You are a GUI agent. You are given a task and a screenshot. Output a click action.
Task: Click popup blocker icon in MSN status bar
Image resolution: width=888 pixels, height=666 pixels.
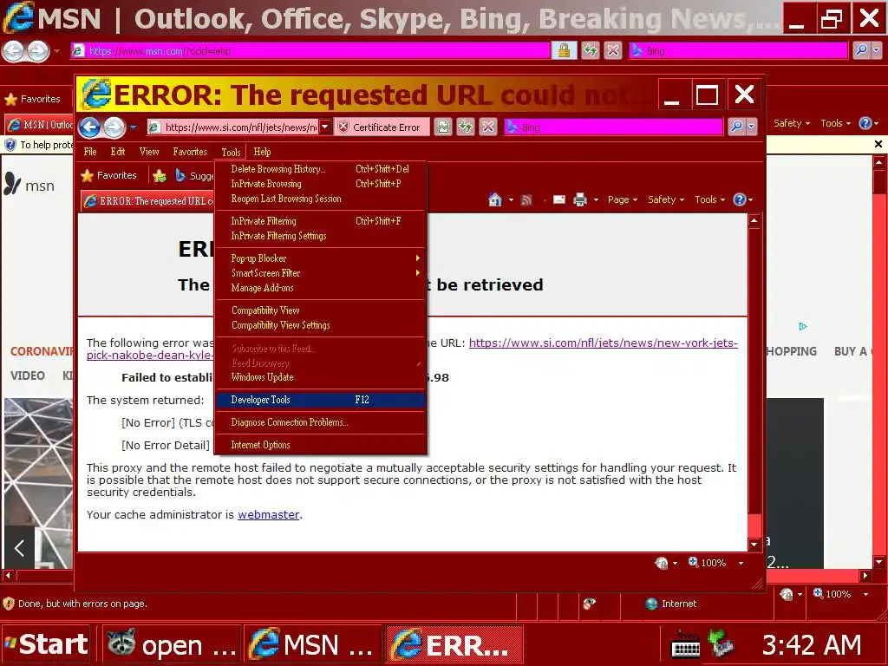click(x=589, y=604)
